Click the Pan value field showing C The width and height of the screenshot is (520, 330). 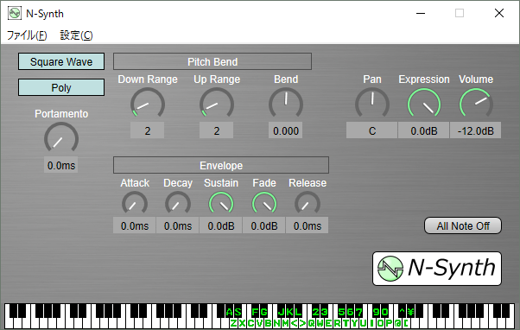371,130
